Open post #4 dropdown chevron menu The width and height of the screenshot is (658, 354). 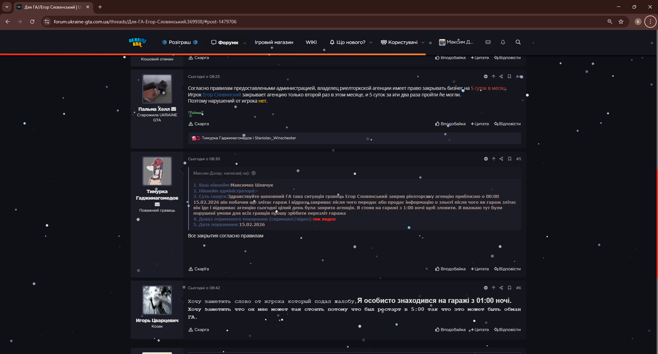[486, 77]
